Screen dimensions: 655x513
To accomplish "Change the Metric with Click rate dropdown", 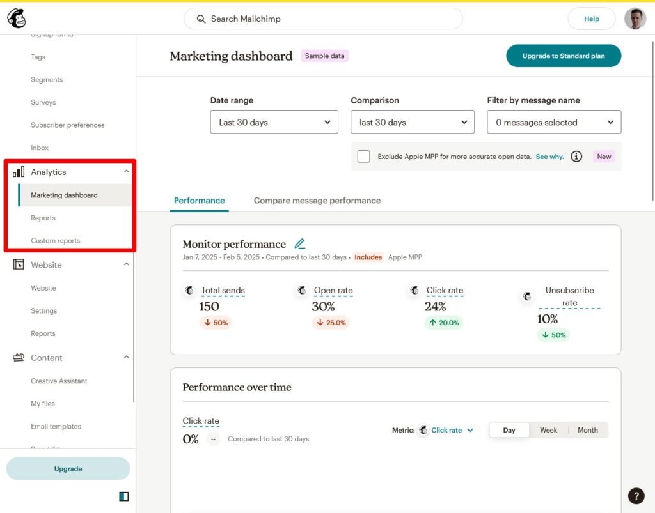I will coord(446,430).
